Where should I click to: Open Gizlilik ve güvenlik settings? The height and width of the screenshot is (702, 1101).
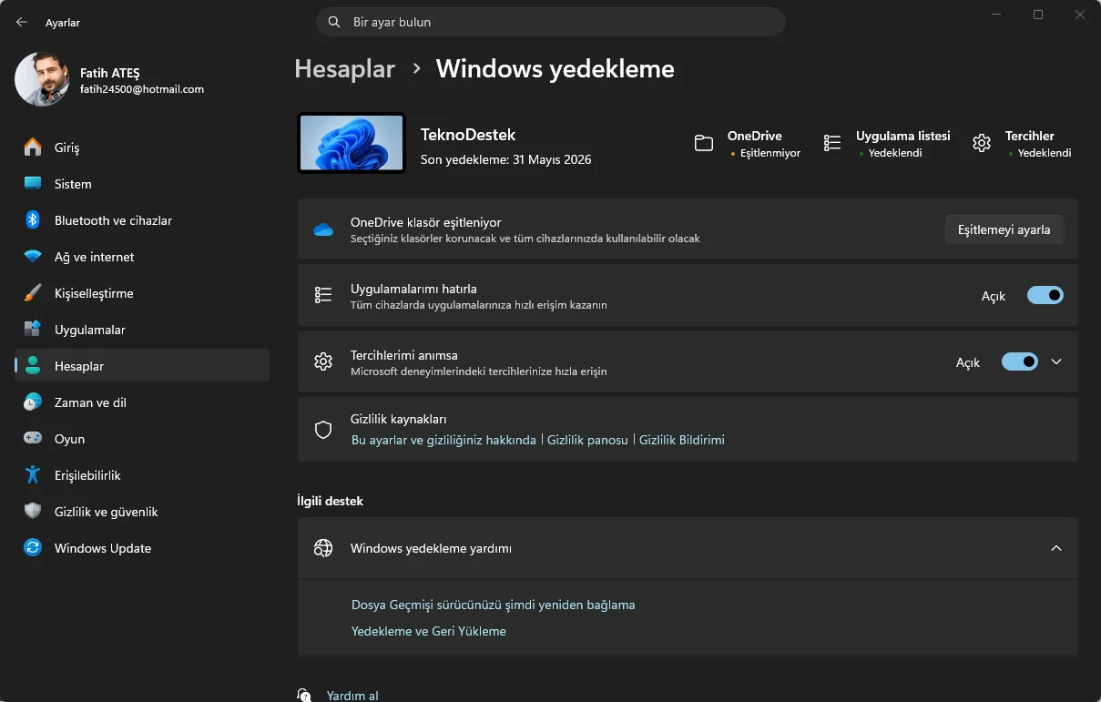pyautogui.click(x=142, y=512)
